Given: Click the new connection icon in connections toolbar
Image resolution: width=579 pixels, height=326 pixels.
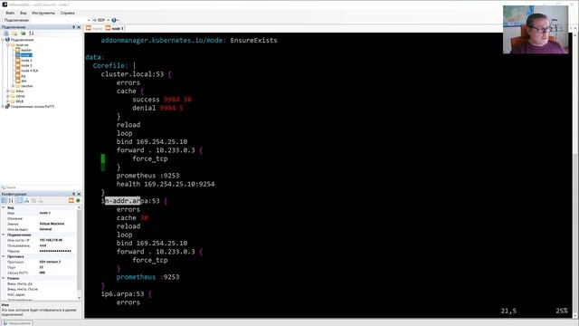Looking at the screenshot, I should coord(6,34).
